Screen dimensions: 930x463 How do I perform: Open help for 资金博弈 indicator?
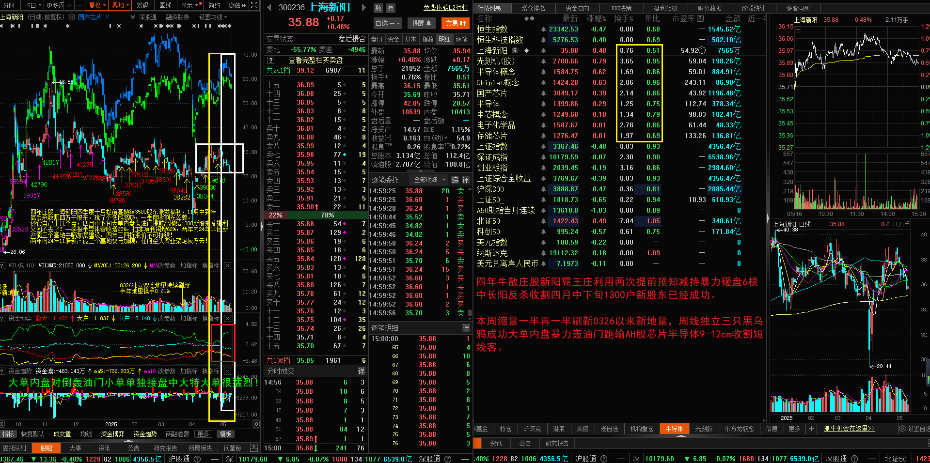pyautogui.click(x=2, y=318)
